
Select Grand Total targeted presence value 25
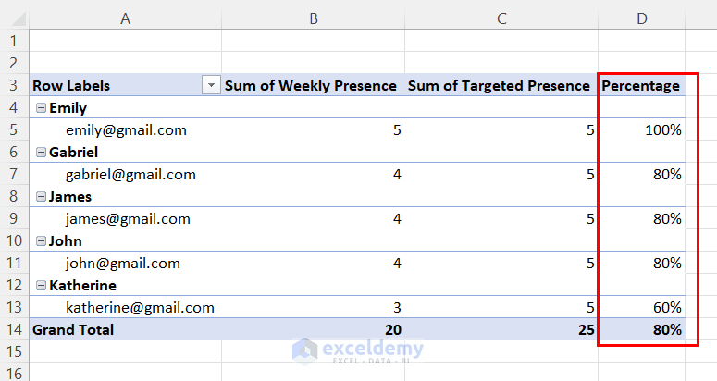point(501,329)
